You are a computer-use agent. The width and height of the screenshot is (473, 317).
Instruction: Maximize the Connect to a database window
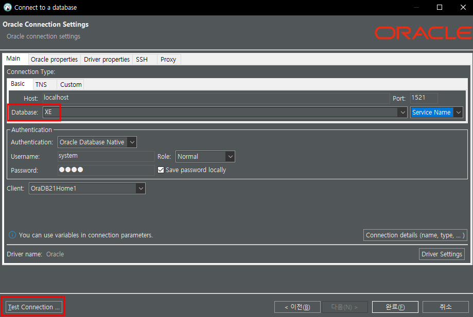(440, 7)
